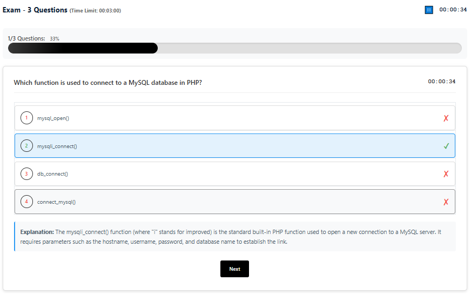Pick the connect_mysql() answer text
Viewport: 471px width, 294px height.
tap(56, 202)
